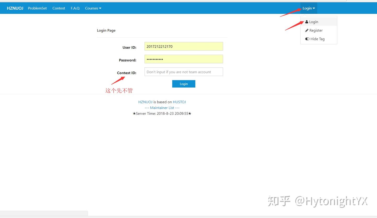View the F.A.Q page
The height and width of the screenshot is (218, 377).
coord(75,8)
